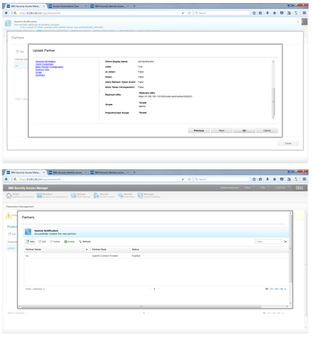Screen dimensions: 312x338
Task: Select Access Governance Core tab in top browser
Action: (66, 6)
